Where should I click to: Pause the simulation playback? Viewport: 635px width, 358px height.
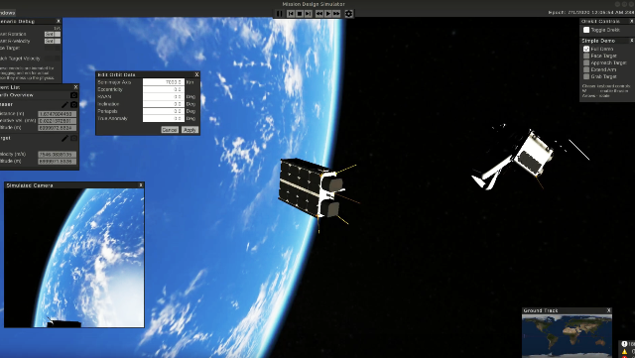pos(279,14)
